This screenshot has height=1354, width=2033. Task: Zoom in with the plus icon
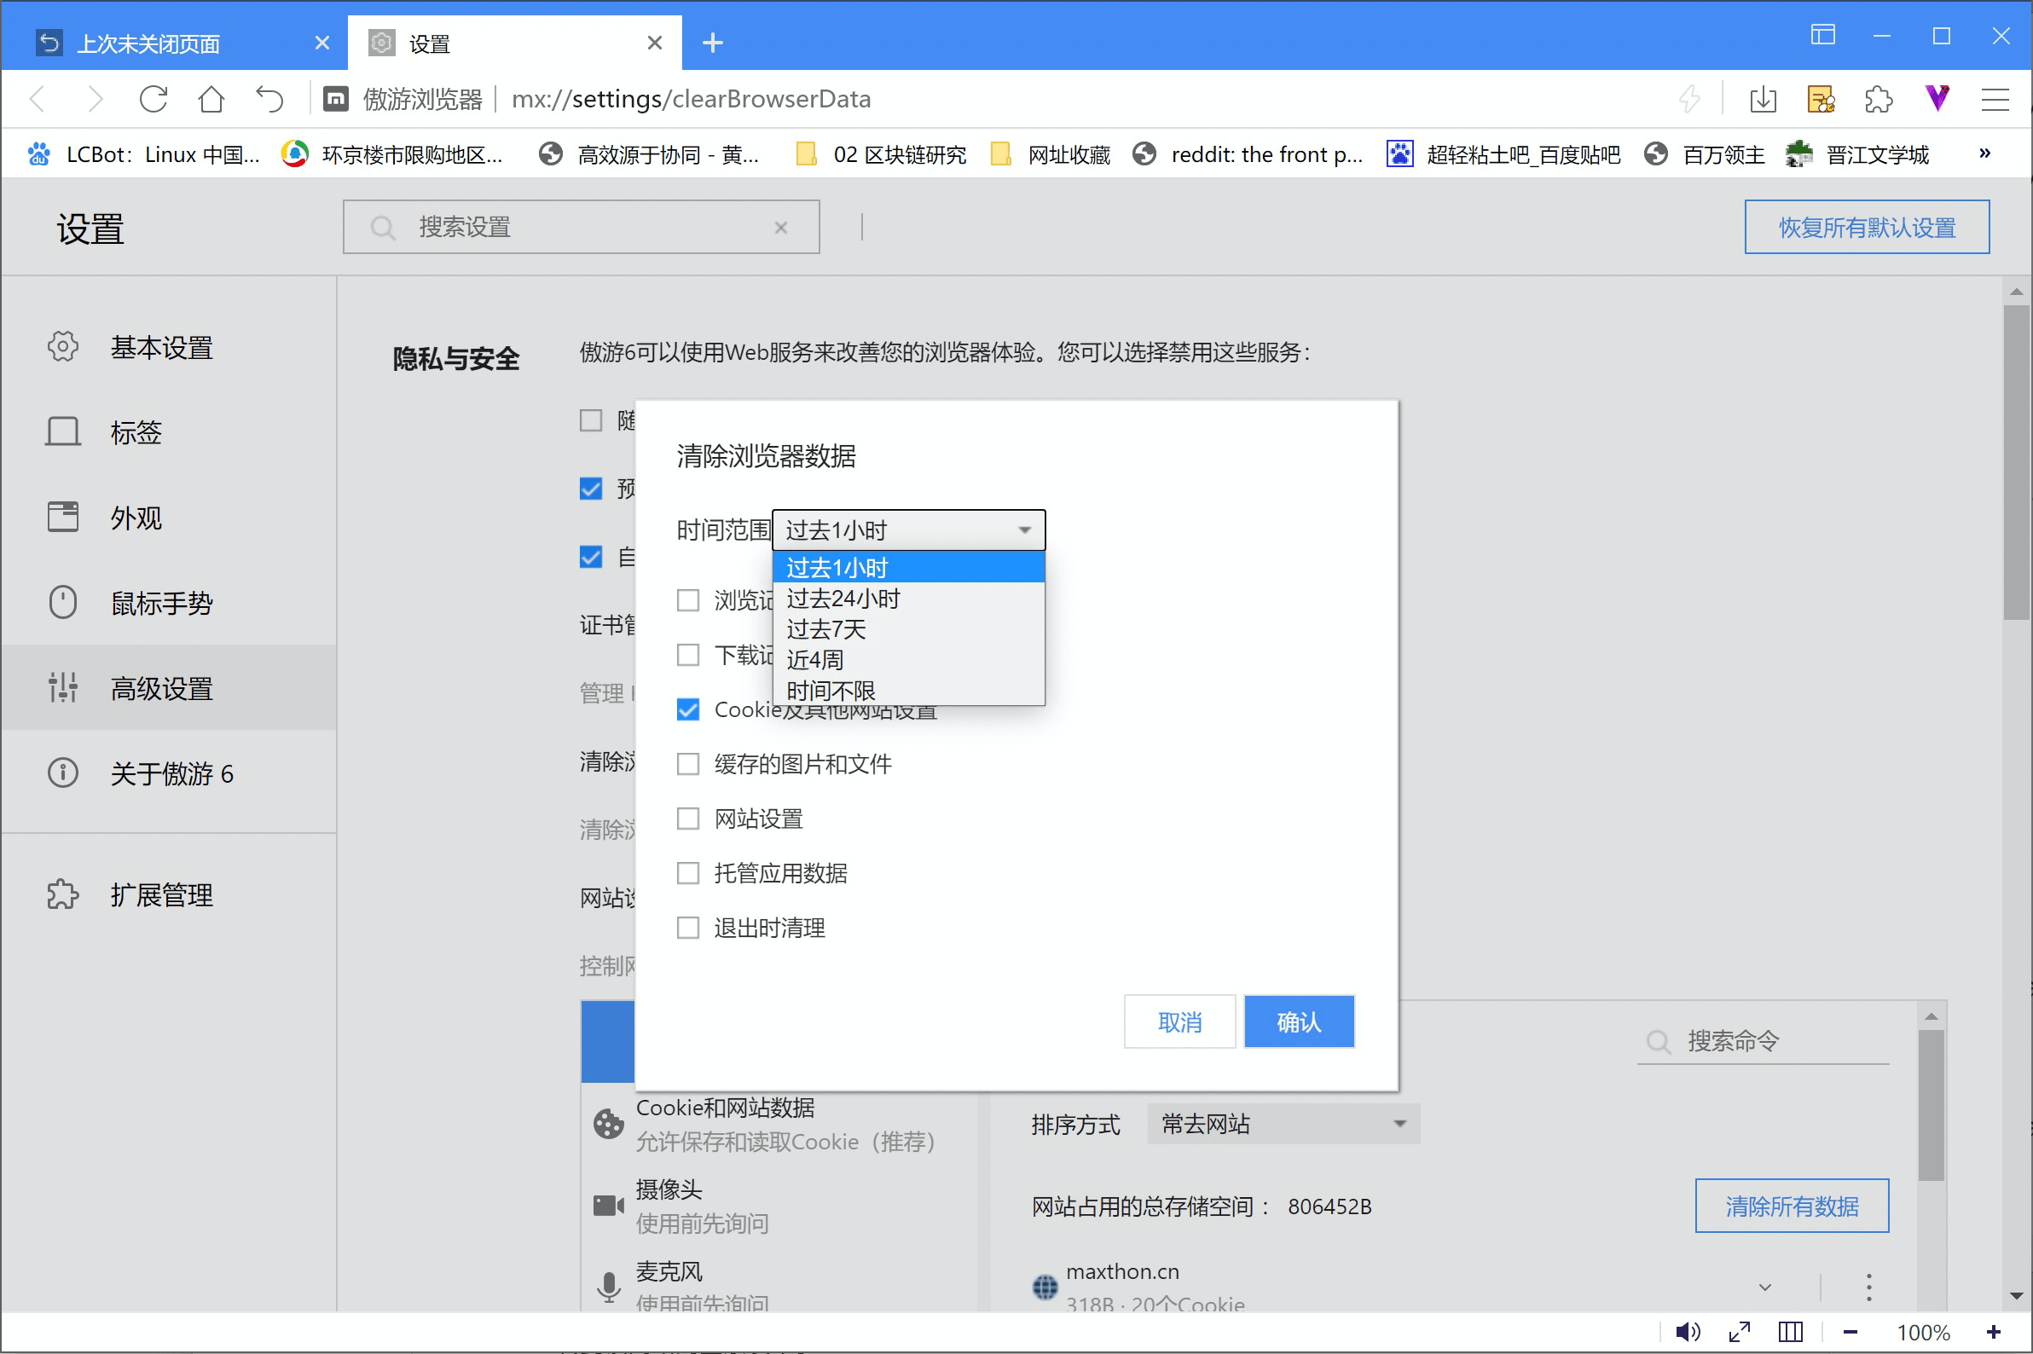click(1993, 1333)
